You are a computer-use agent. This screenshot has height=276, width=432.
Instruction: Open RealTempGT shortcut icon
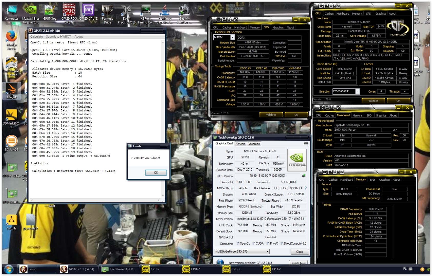point(11,66)
